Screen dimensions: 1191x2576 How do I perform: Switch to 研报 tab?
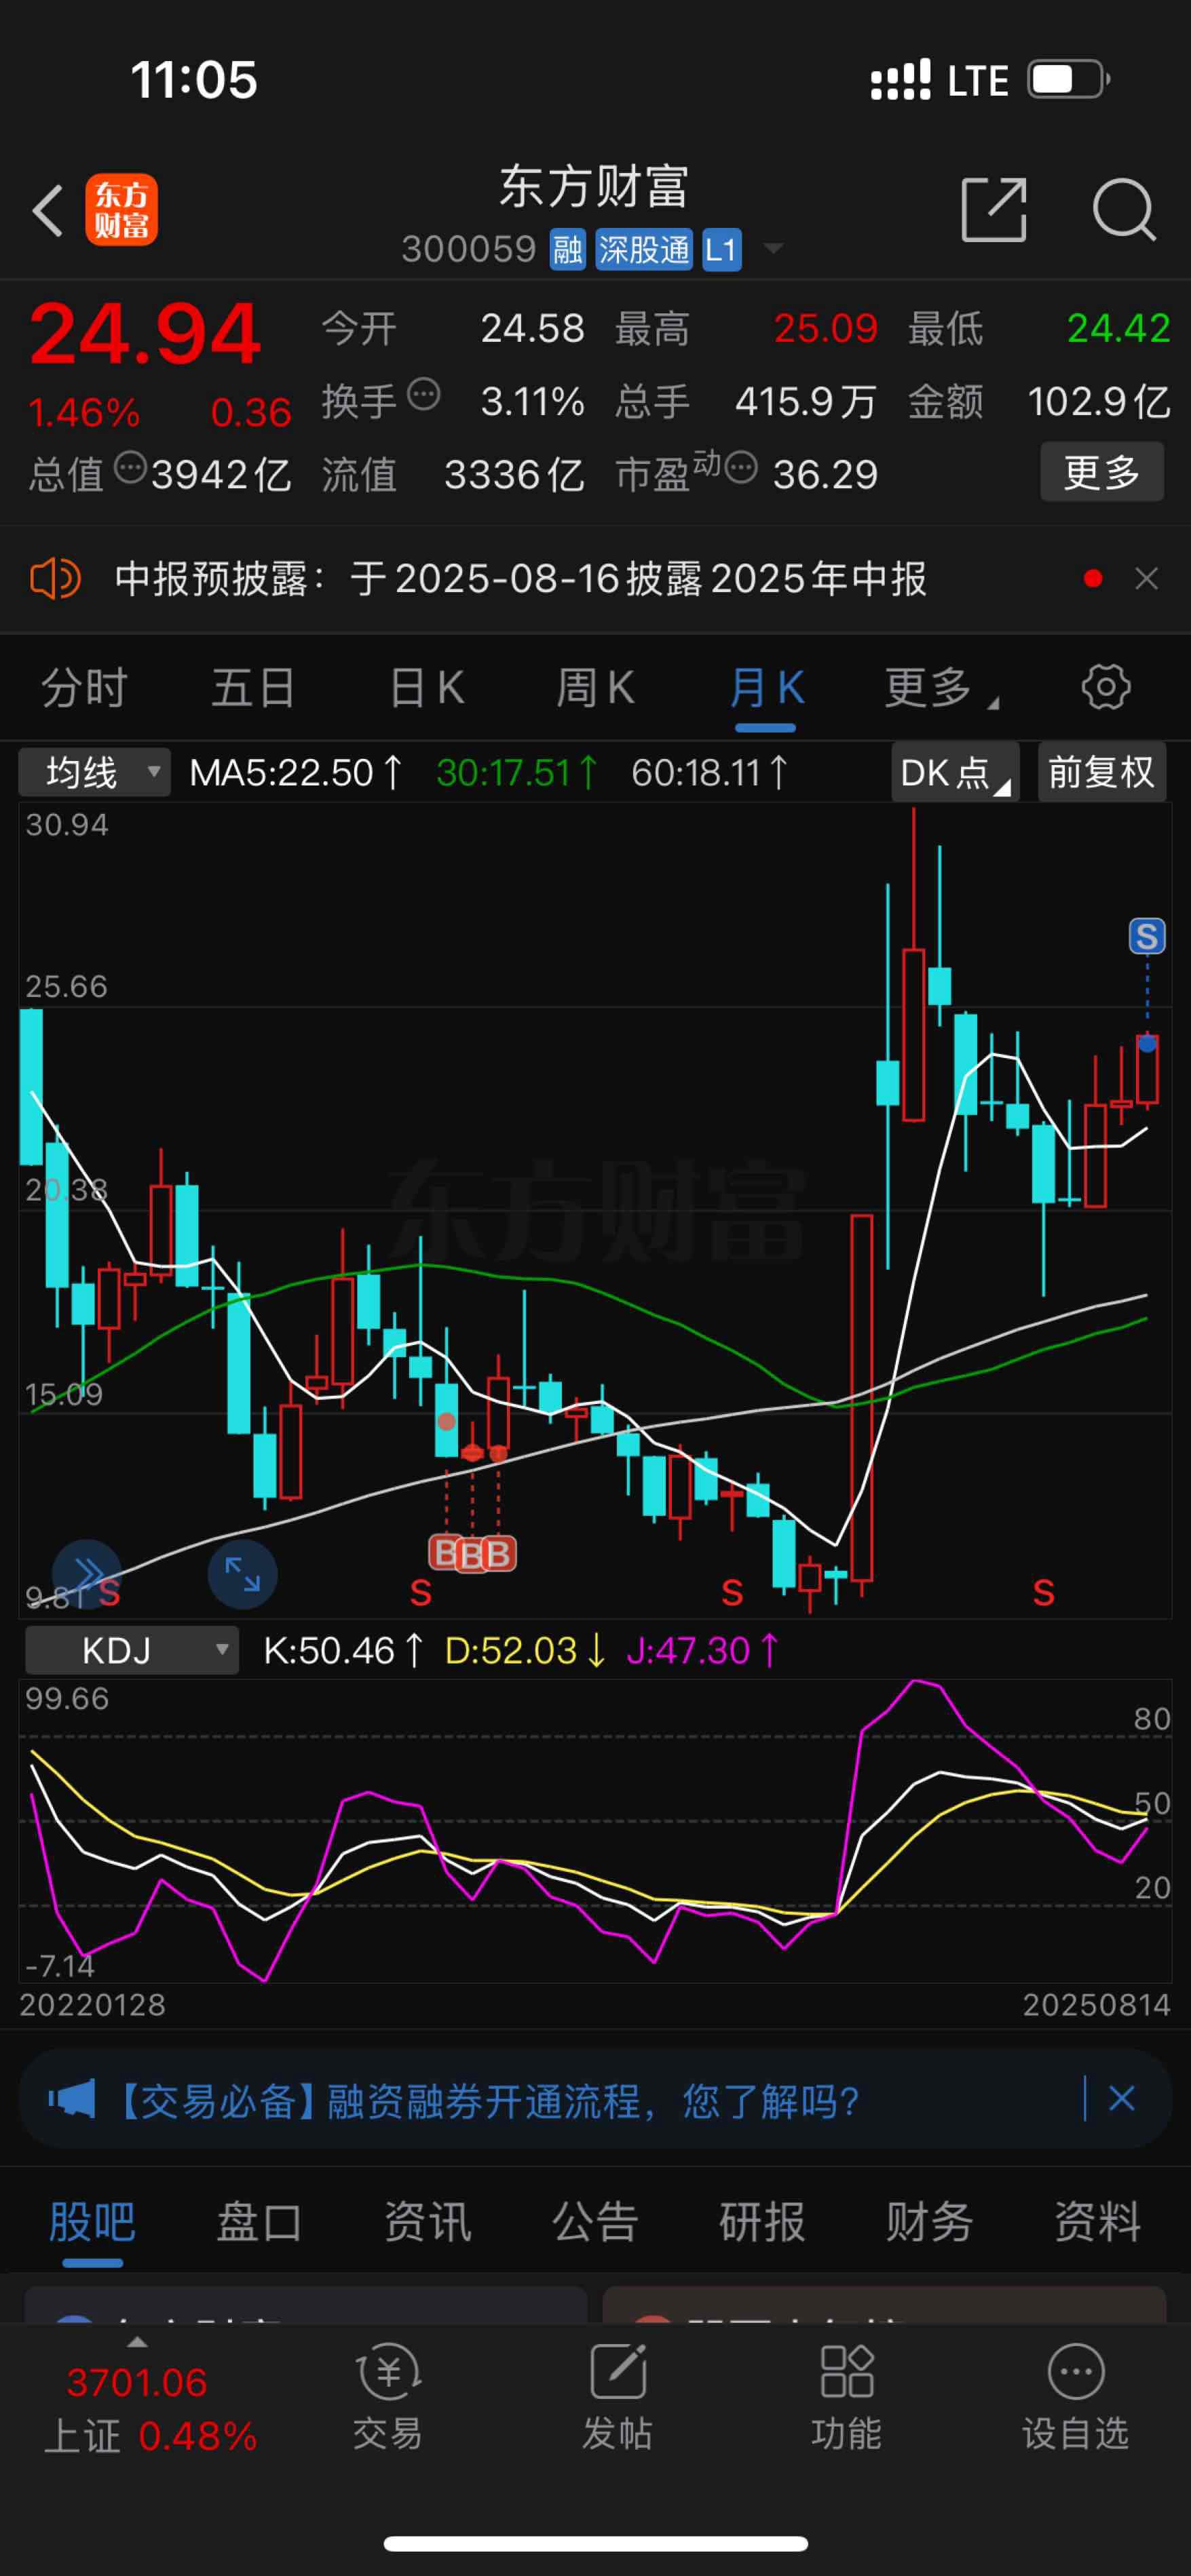(761, 2222)
